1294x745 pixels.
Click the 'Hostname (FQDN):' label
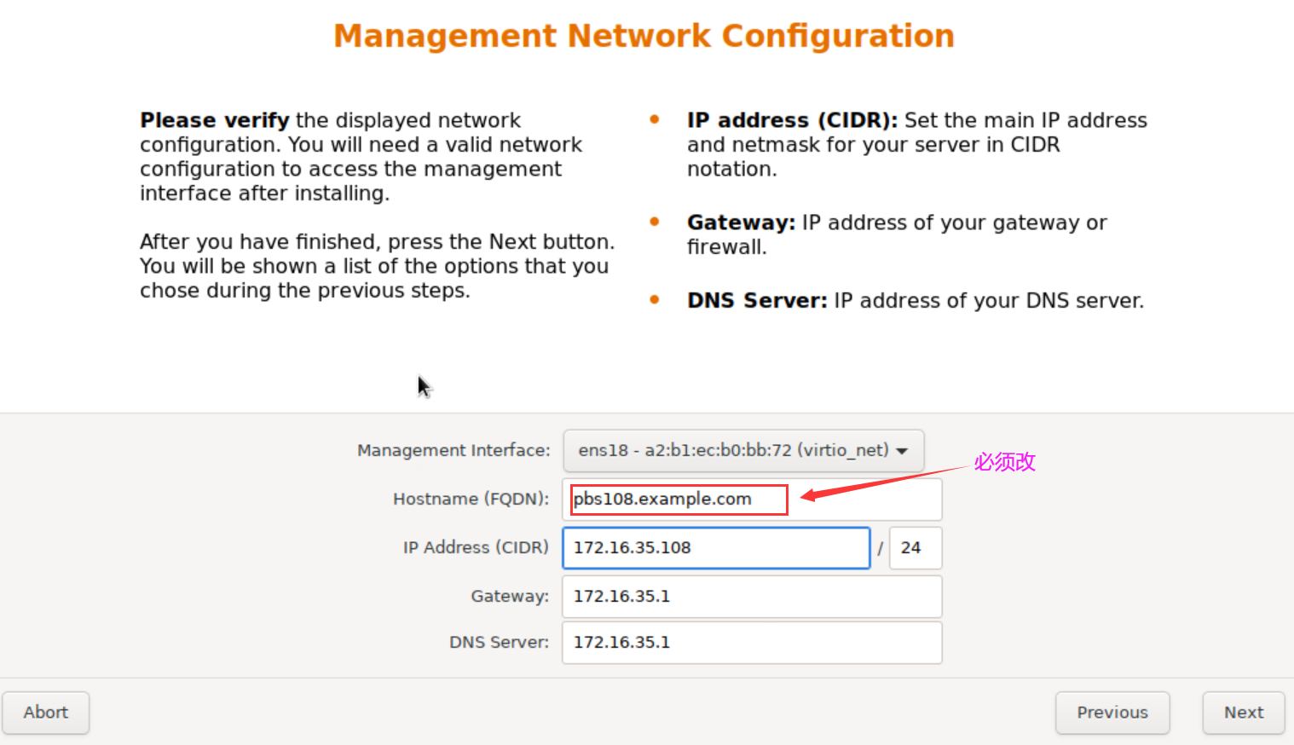[x=471, y=499]
